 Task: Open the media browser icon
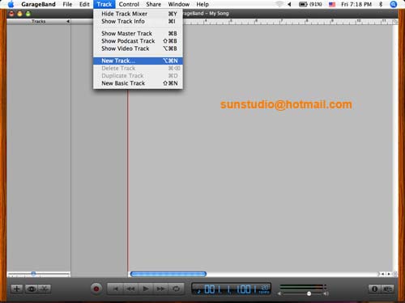(387, 289)
